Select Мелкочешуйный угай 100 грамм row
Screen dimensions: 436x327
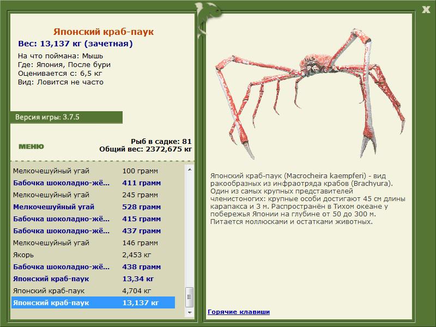tap(93, 171)
